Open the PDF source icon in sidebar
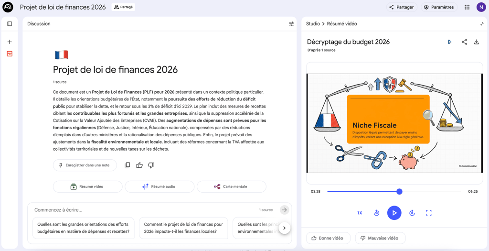The width and height of the screenshot is (489, 251). click(10, 54)
